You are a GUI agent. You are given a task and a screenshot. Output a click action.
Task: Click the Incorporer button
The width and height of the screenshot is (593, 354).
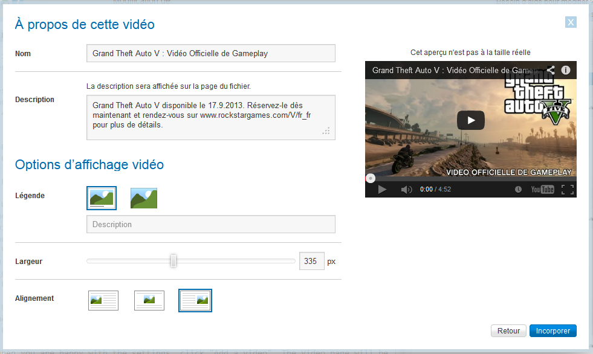tap(553, 331)
